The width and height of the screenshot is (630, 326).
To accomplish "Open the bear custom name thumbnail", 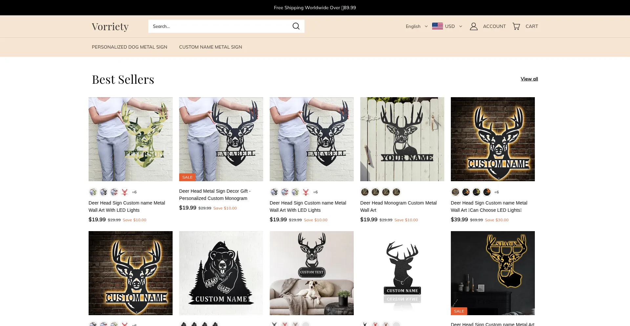I will 221,273.
